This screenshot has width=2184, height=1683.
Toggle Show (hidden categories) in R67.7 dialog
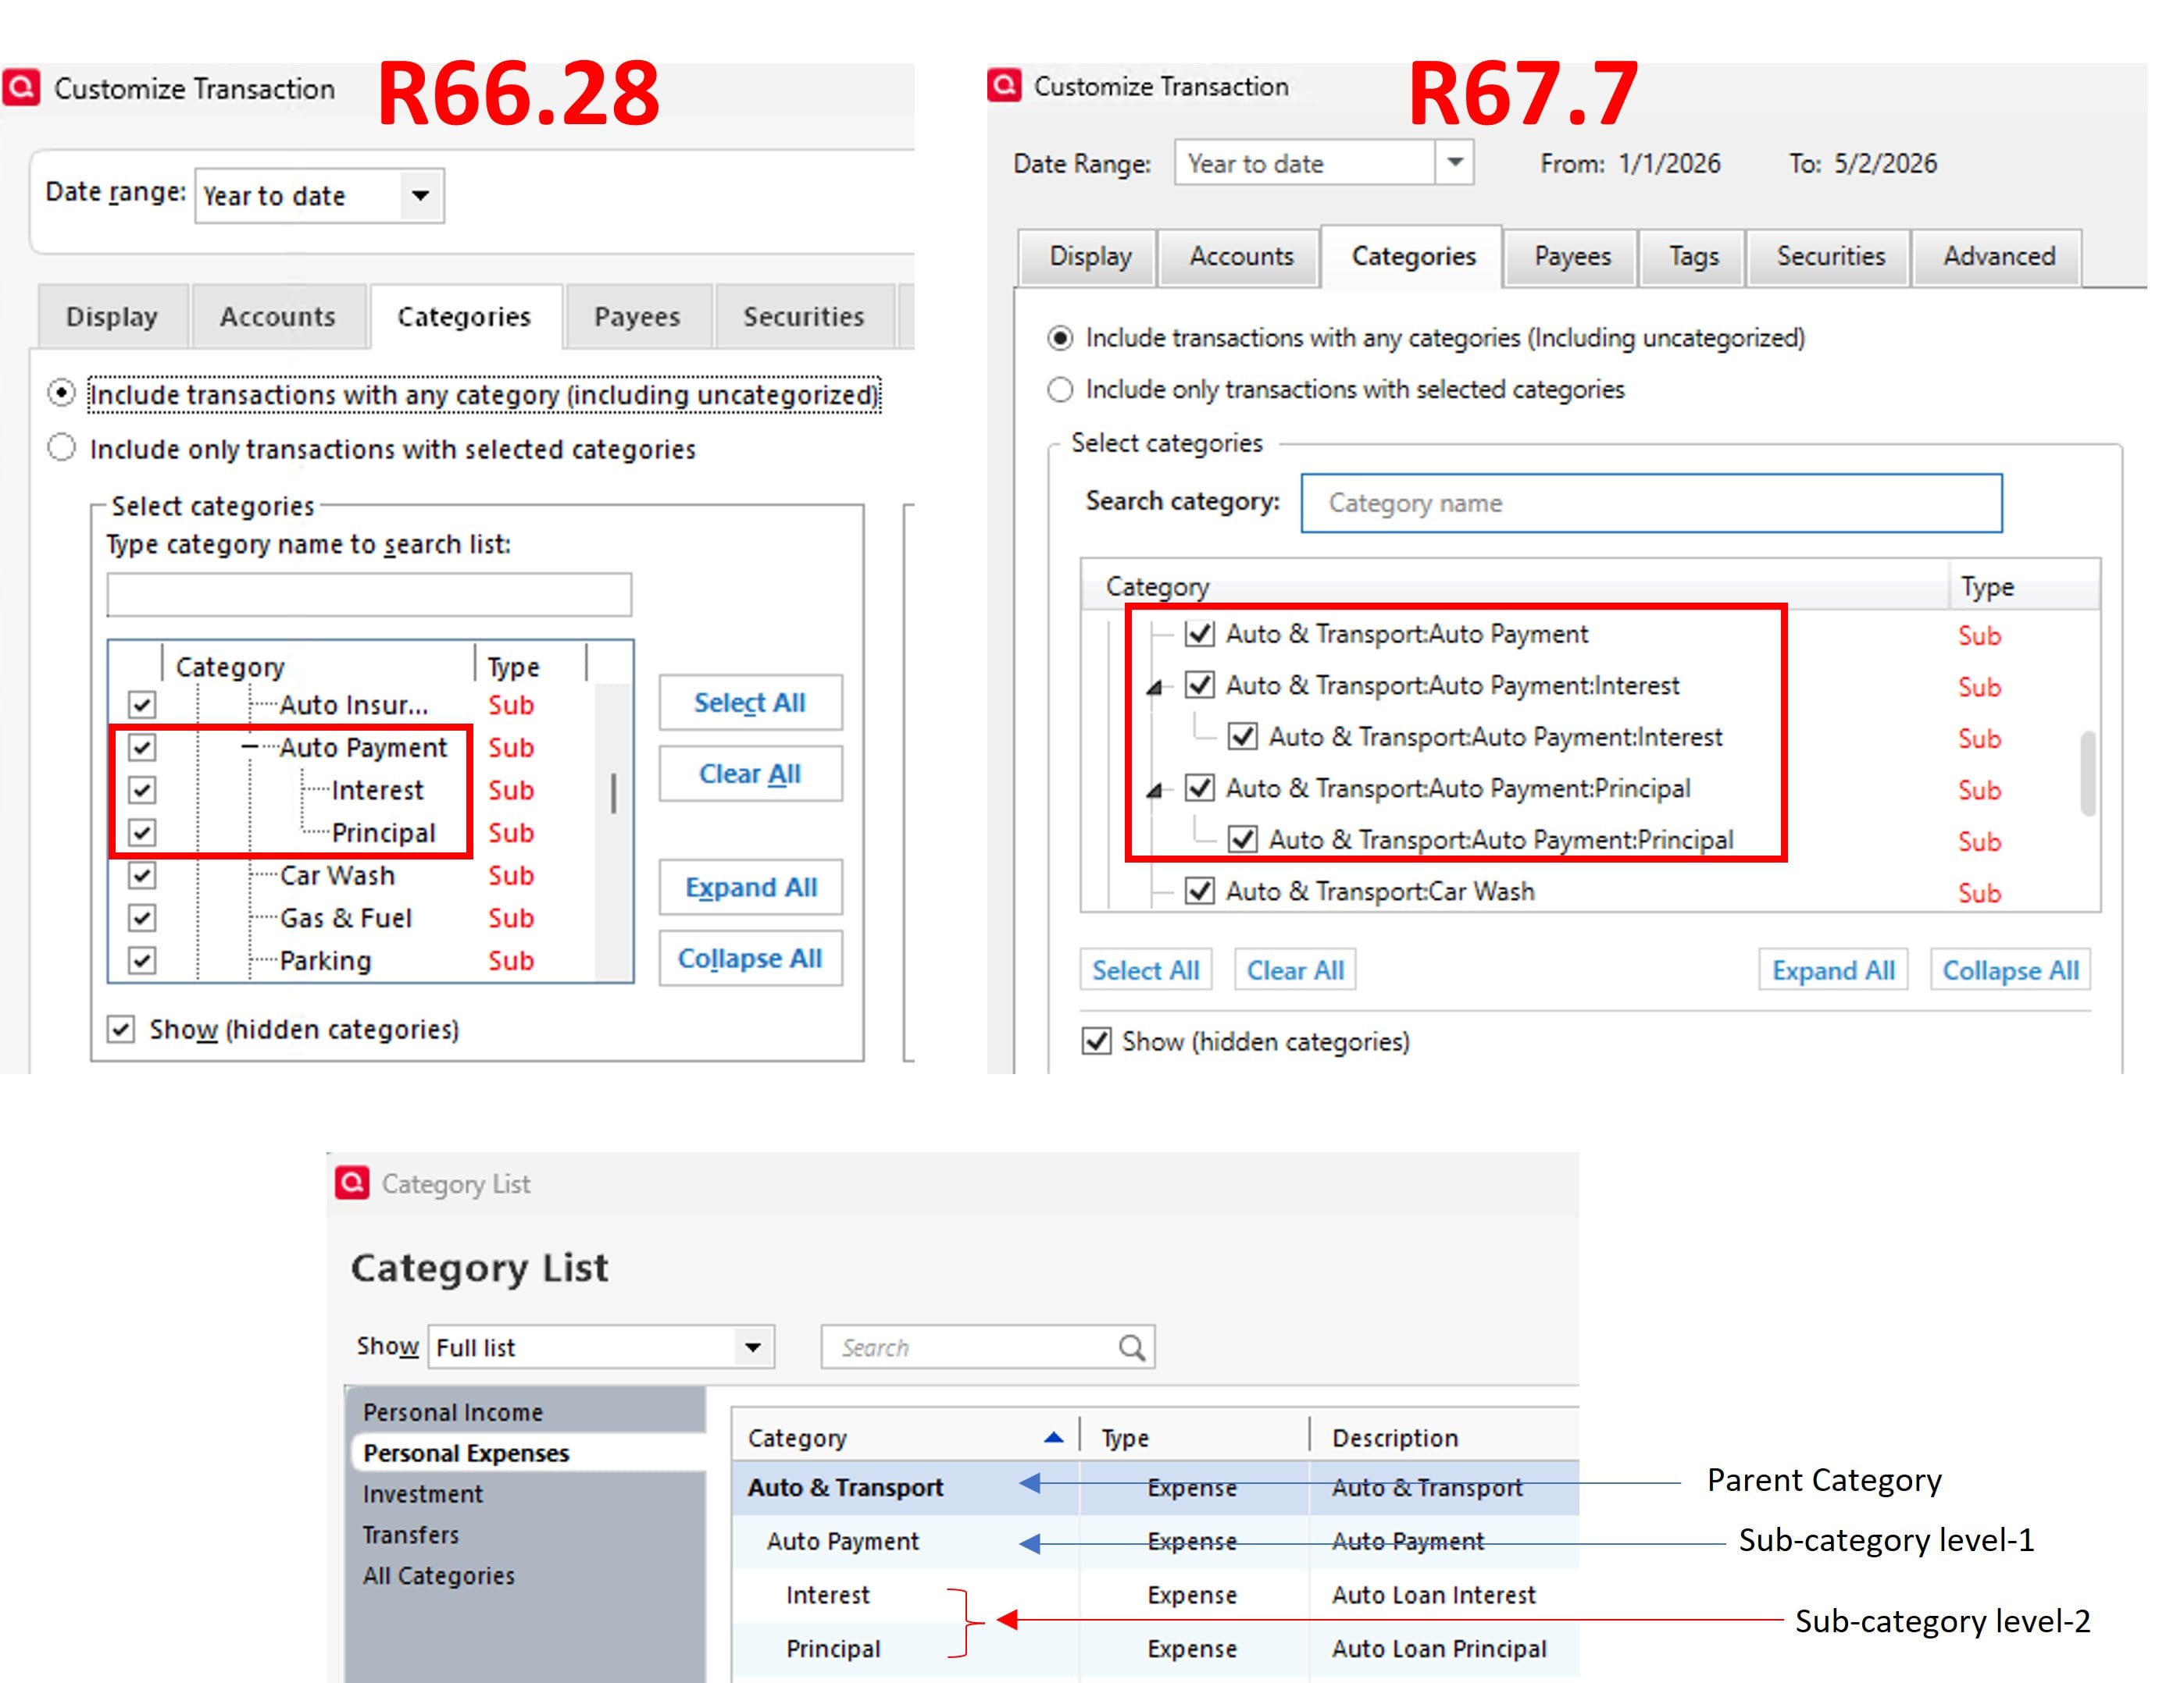click(1097, 1041)
